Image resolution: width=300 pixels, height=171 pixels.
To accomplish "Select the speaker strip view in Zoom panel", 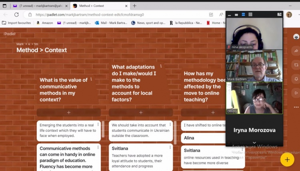I will click(x=243, y=14).
